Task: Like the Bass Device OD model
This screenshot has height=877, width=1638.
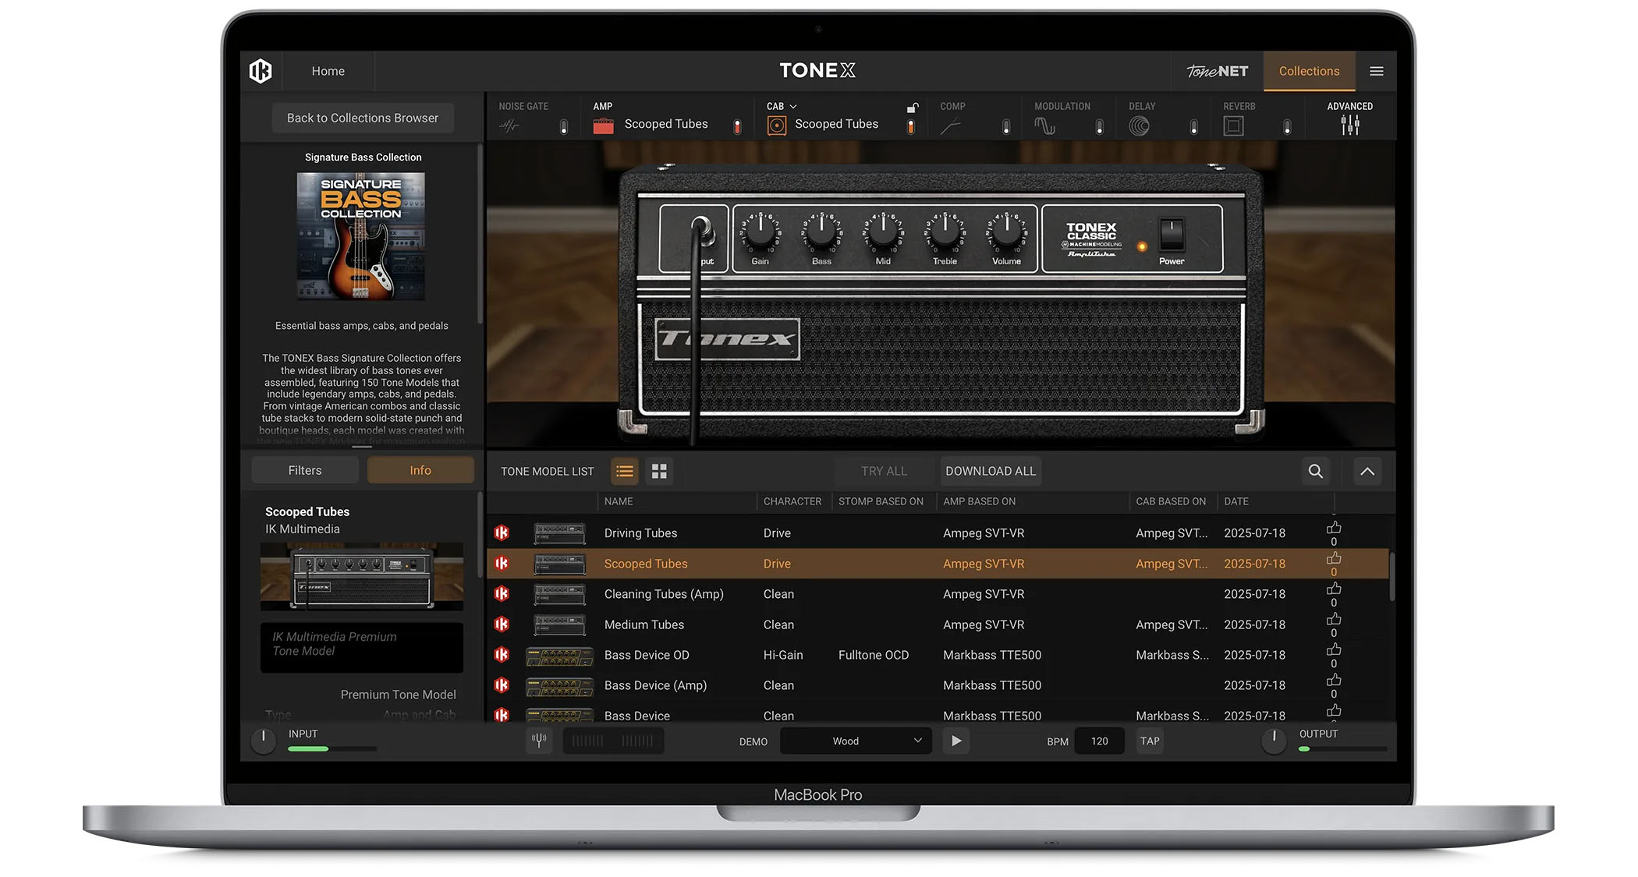Action: (x=1334, y=650)
